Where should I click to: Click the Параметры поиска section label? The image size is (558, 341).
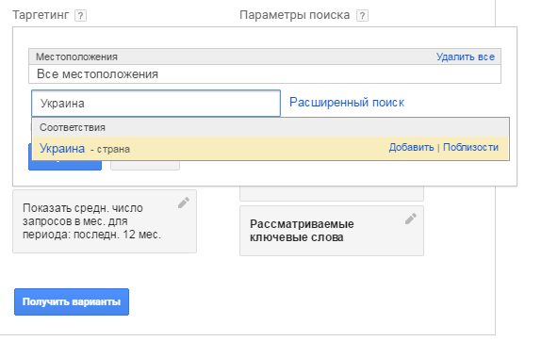295,15
